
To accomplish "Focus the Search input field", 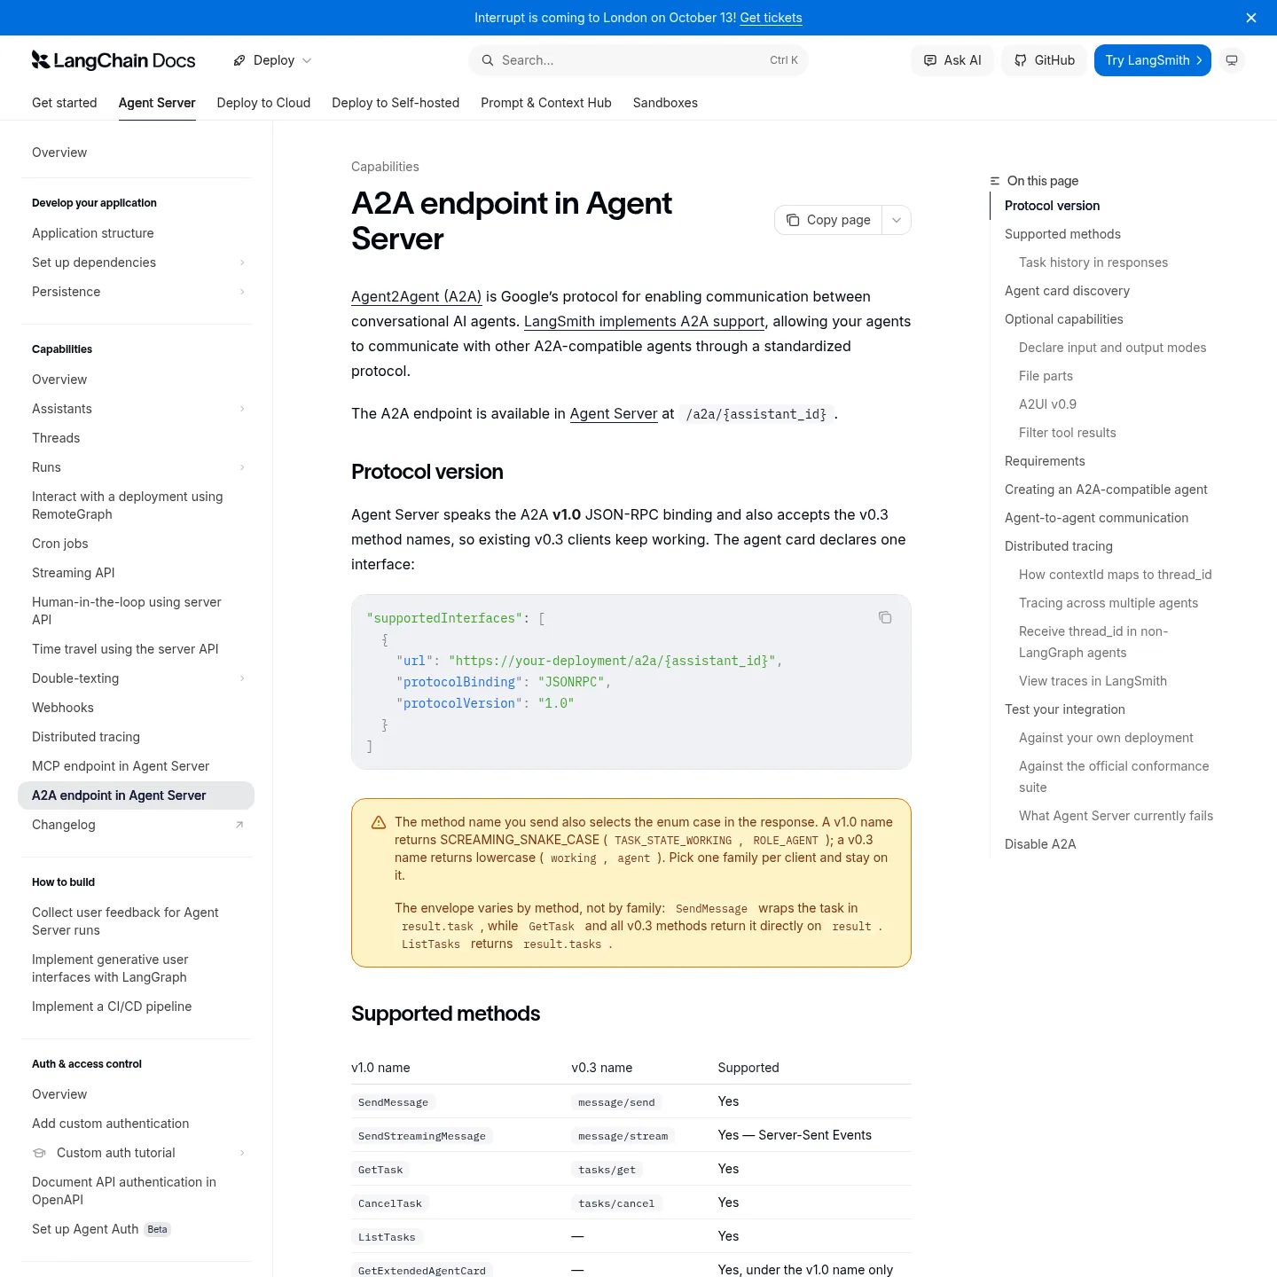I will (638, 60).
